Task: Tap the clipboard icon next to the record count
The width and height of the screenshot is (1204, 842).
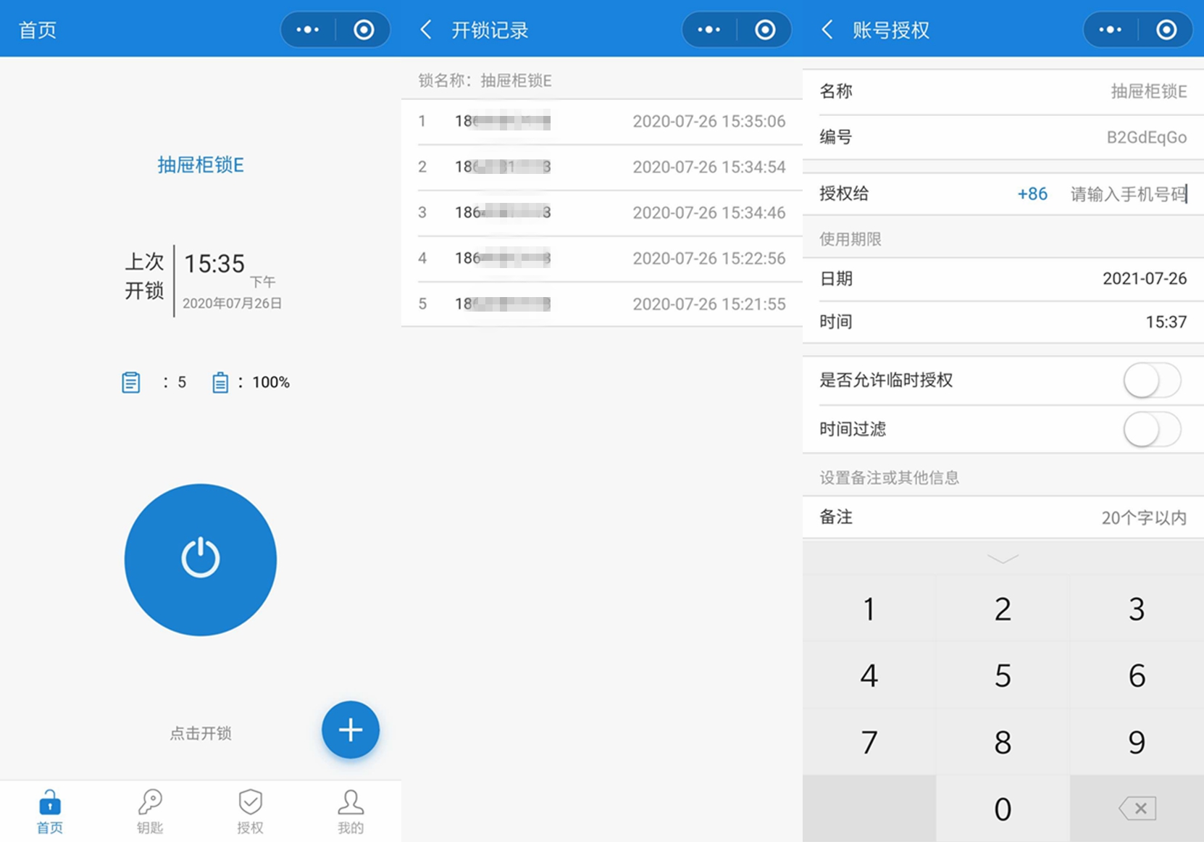Action: [131, 381]
